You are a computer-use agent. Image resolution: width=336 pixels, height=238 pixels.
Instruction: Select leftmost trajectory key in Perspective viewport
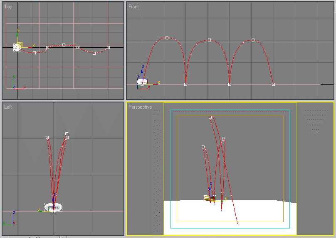203,147
